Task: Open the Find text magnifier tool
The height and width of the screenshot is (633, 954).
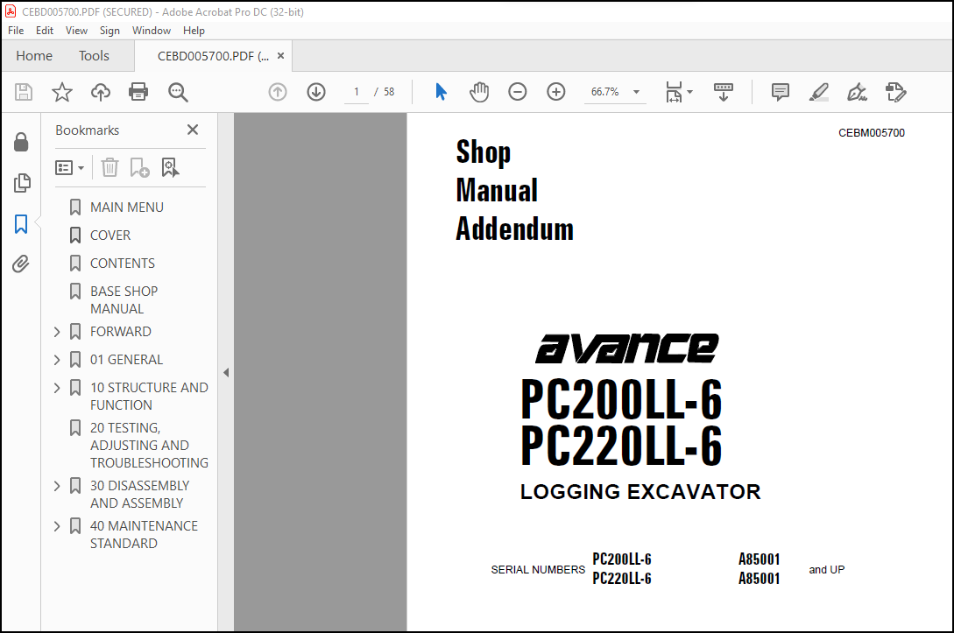Action: (x=178, y=92)
